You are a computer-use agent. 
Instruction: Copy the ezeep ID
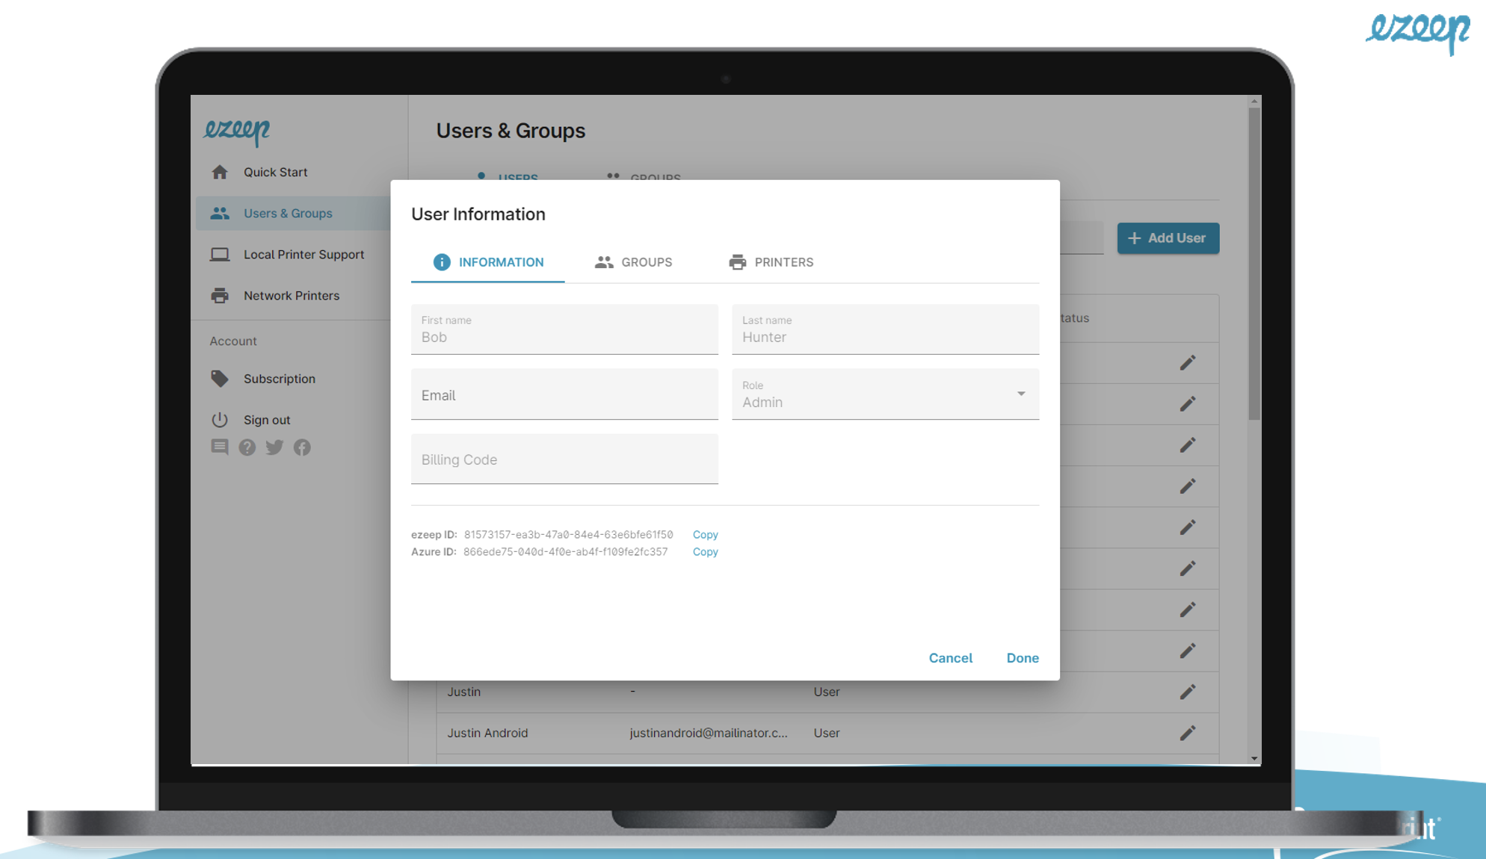click(705, 535)
